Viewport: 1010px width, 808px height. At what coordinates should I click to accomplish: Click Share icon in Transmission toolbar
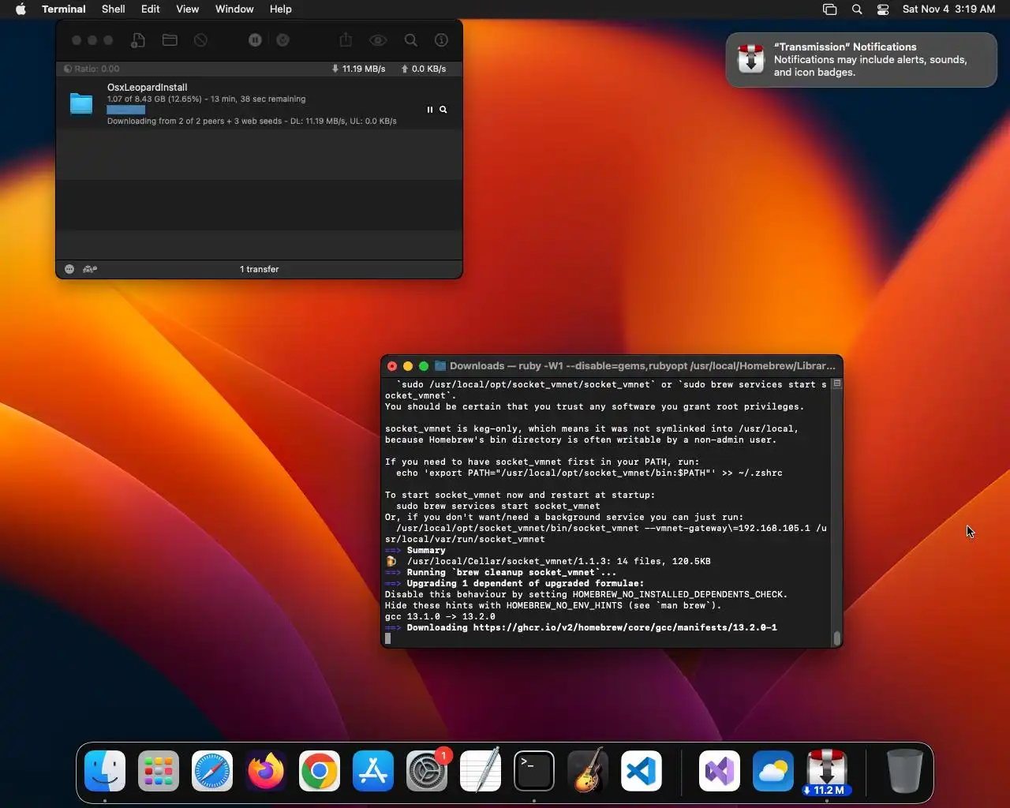click(x=346, y=40)
